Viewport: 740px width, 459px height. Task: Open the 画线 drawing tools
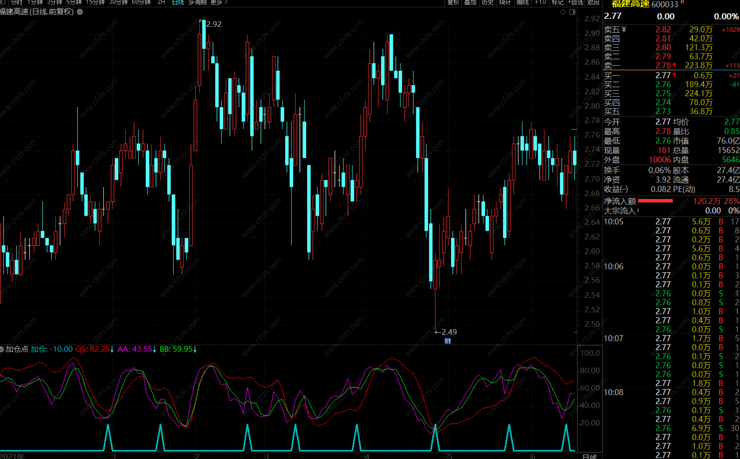click(523, 2)
